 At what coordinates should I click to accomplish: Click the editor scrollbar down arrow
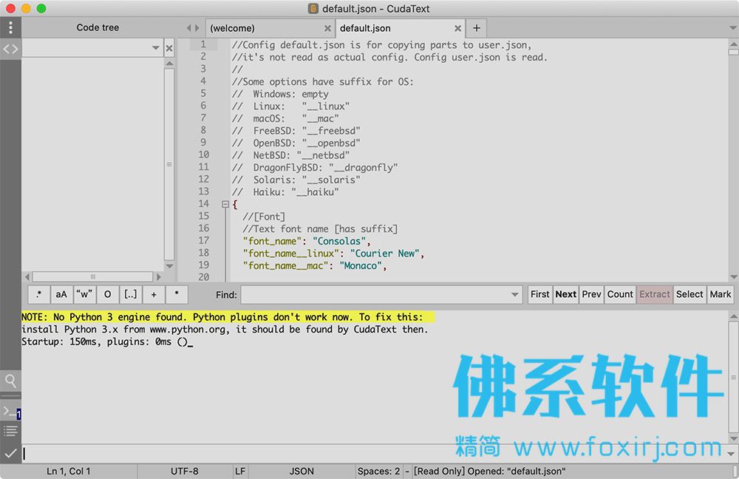[733, 276]
